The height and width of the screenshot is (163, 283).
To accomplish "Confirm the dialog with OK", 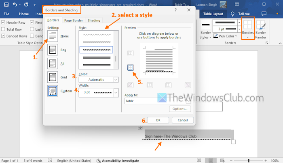I will [x=158, y=120].
